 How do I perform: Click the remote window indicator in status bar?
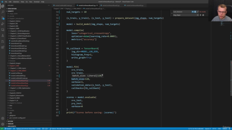click(x=2, y=129)
